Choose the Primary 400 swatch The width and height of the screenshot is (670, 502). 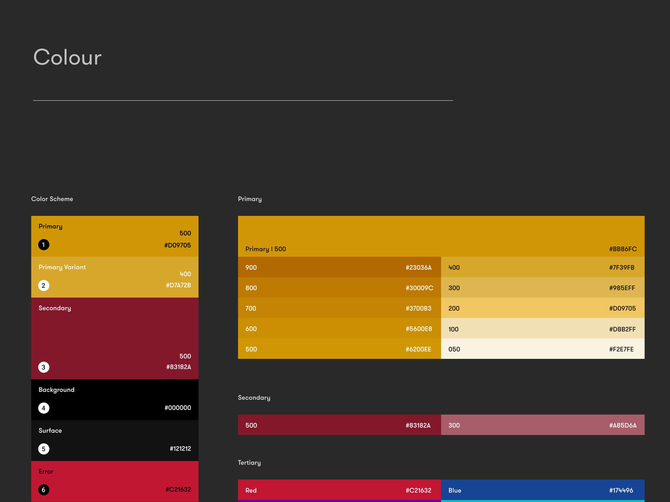(x=542, y=267)
